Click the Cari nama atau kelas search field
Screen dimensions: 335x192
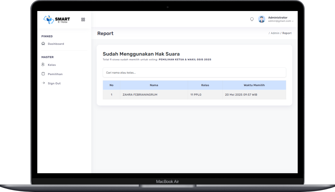[194, 72]
